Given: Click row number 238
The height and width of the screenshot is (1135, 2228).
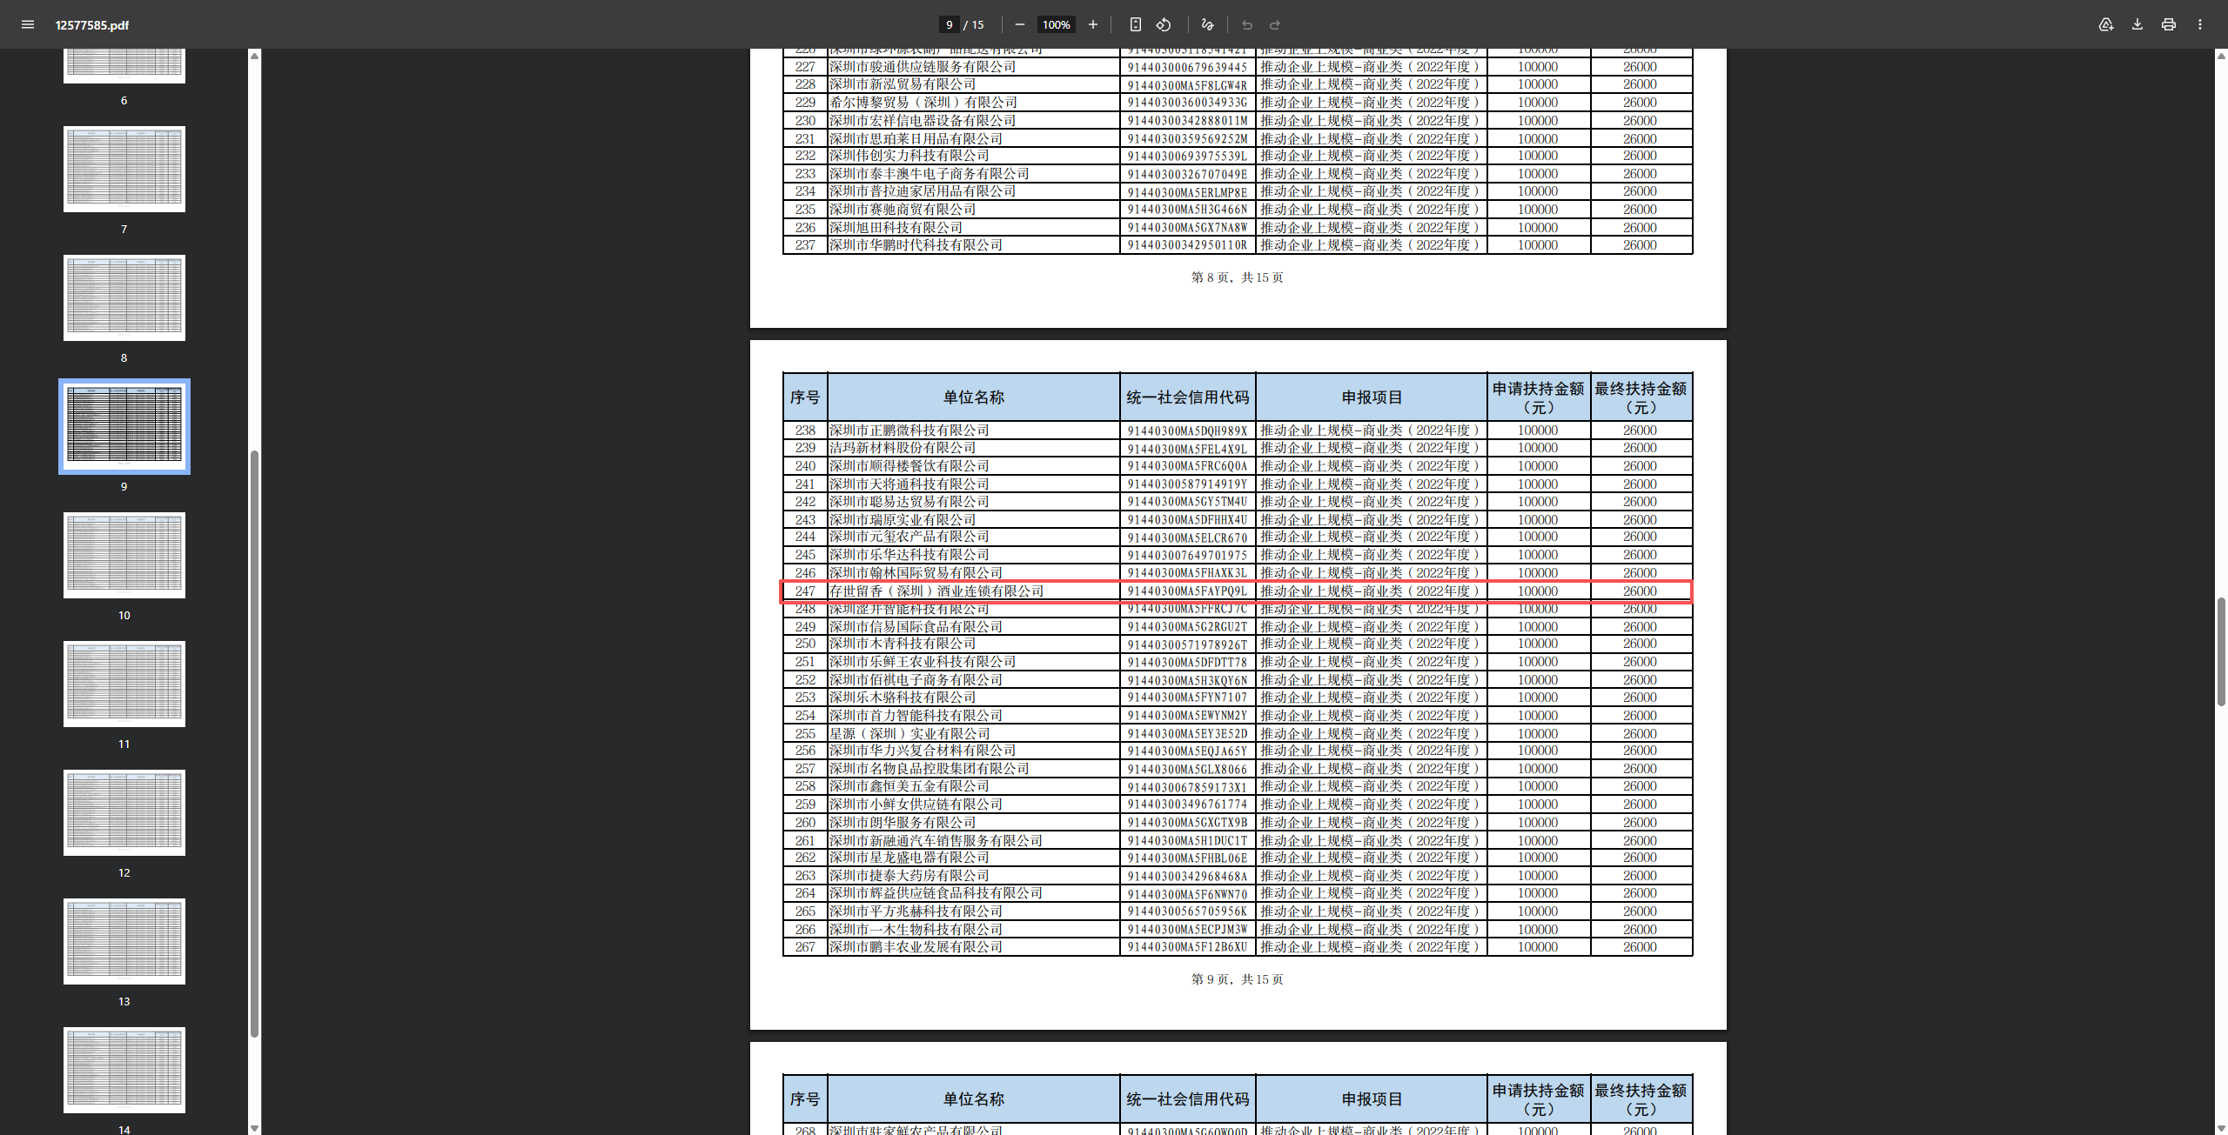Looking at the screenshot, I should click(805, 431).
